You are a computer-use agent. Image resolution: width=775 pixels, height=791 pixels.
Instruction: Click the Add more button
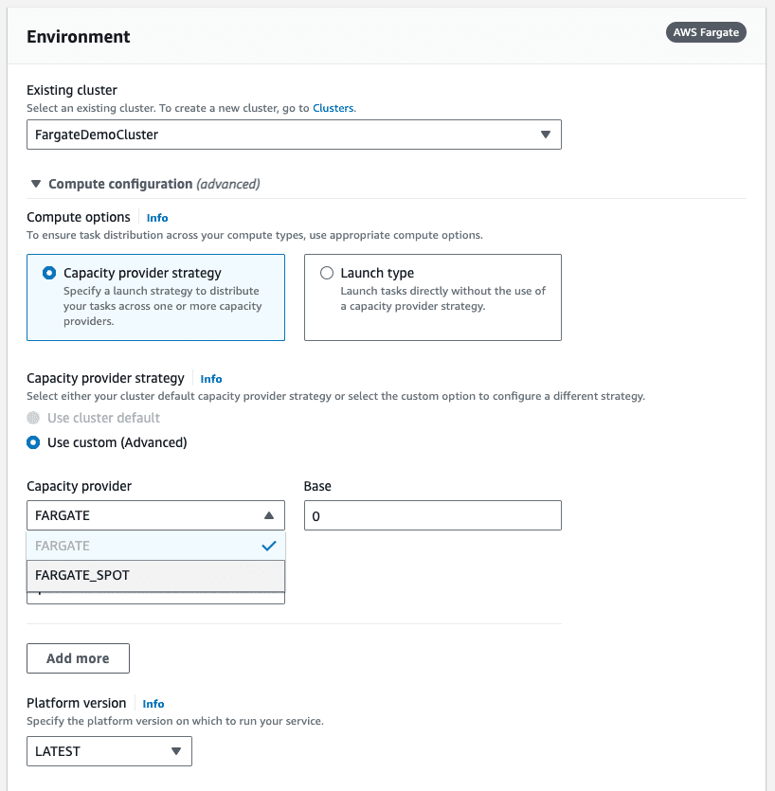click(78, 657)
